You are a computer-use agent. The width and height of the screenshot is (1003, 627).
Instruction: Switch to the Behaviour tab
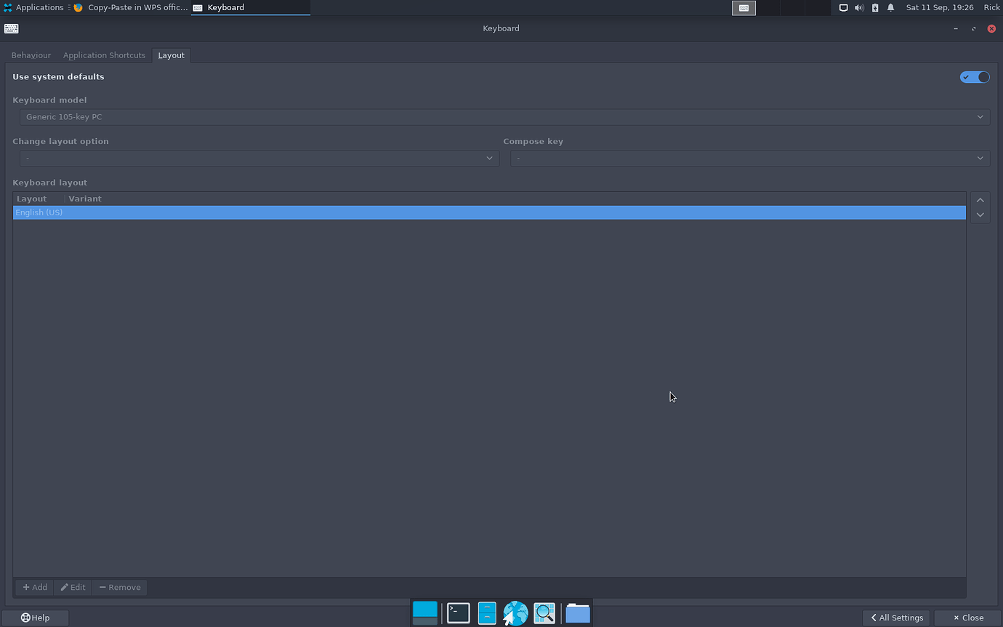31,55
